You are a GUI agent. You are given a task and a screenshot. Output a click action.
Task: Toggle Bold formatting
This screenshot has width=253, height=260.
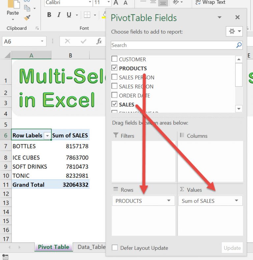(x=49, y=15)
